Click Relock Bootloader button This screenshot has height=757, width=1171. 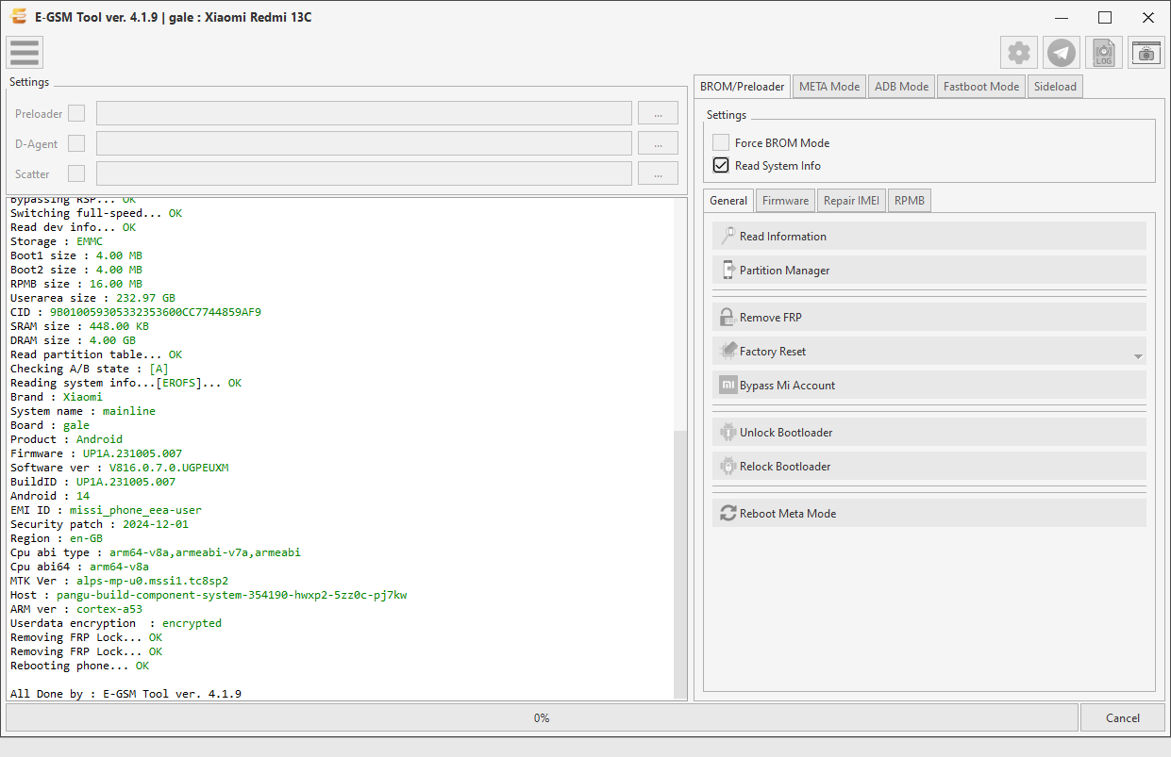[x=929, y=467]
